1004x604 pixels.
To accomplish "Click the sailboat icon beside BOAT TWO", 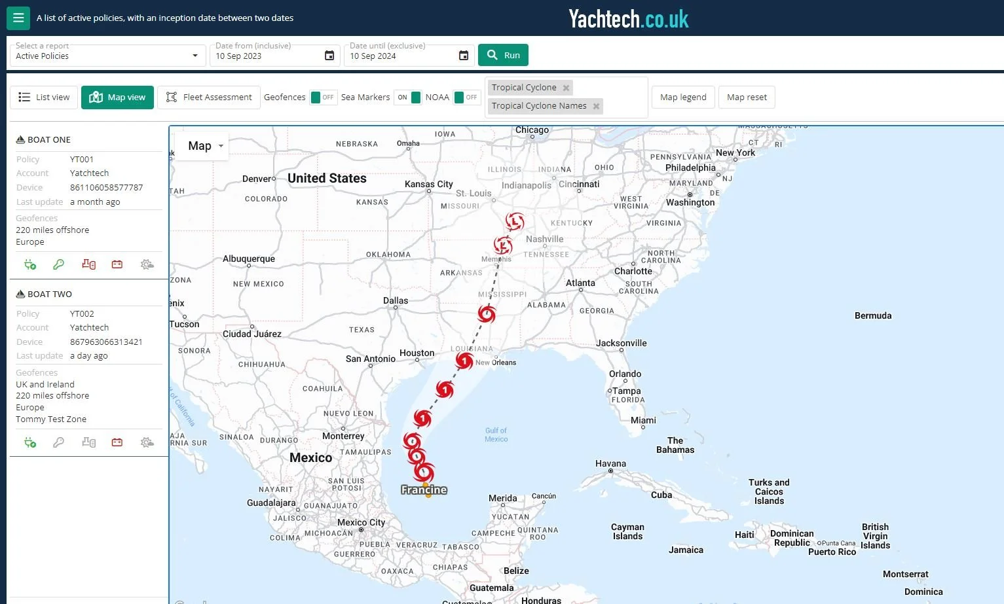I will [x=20, y=294].
